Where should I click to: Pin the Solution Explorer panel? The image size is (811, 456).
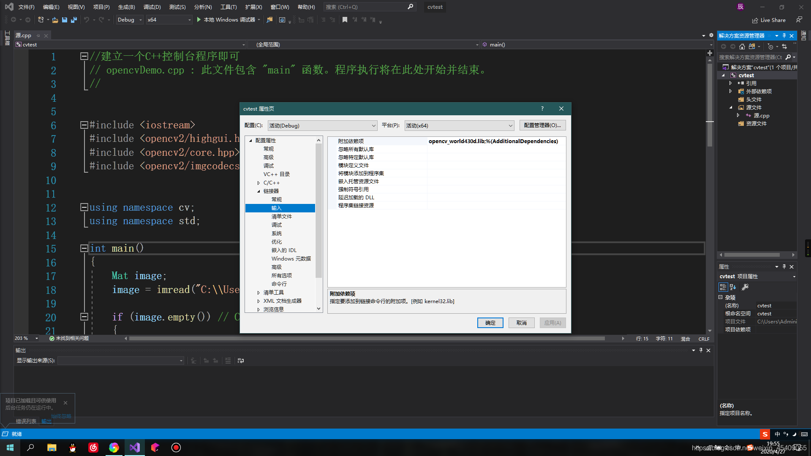(x=784, y=36)
